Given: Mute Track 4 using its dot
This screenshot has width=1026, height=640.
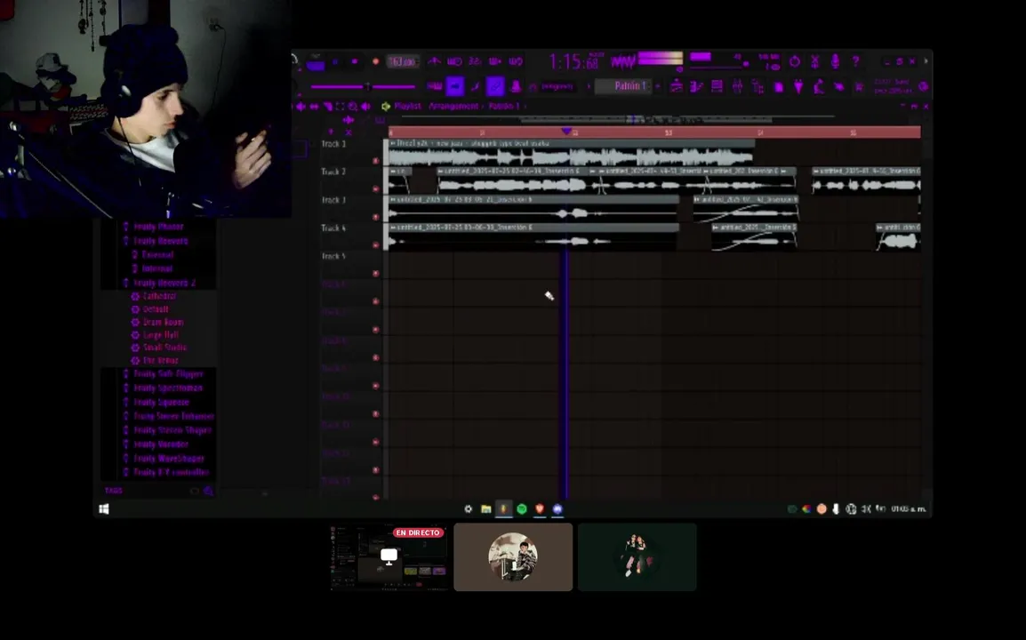Looking at the screenshot, I should [x=375, y=244].
